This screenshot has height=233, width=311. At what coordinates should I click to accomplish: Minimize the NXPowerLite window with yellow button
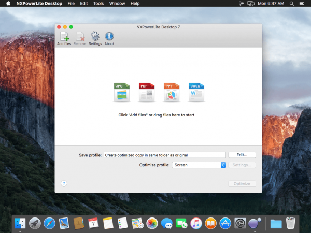click(65, 27)
